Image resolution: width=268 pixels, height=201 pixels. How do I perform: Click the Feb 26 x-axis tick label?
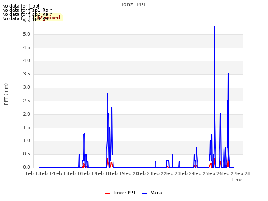[215, 173]
